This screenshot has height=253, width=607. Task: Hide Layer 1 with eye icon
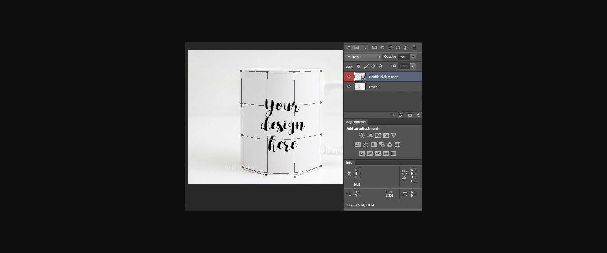348,87
